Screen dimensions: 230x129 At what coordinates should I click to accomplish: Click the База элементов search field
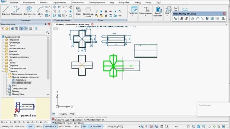point(23,33)
